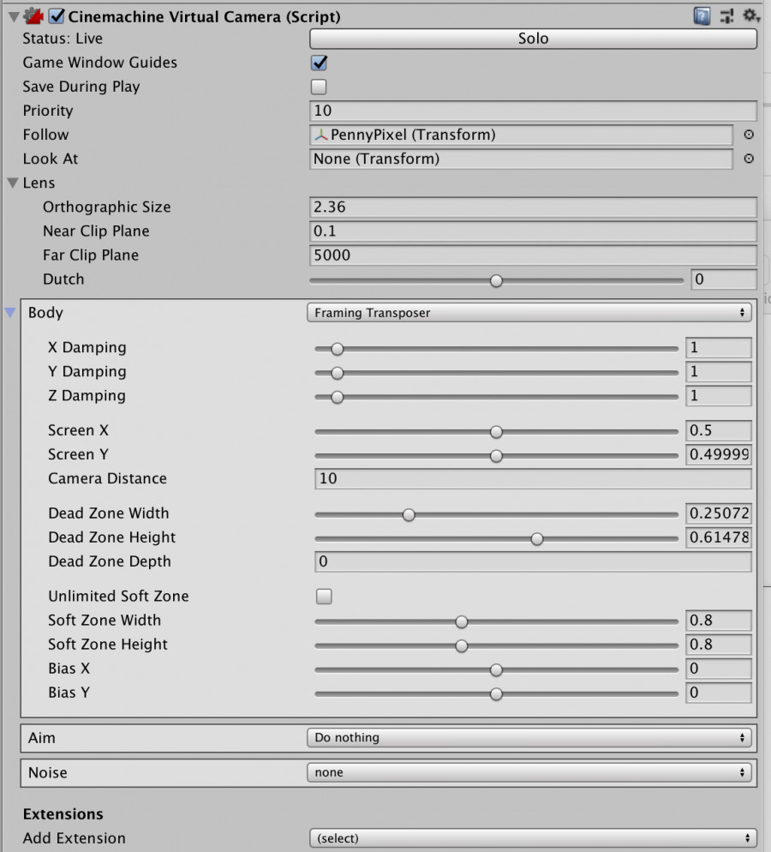The image size is (771, 852).
Task: Collapse the Body section foldout
Action: (10, 313)
